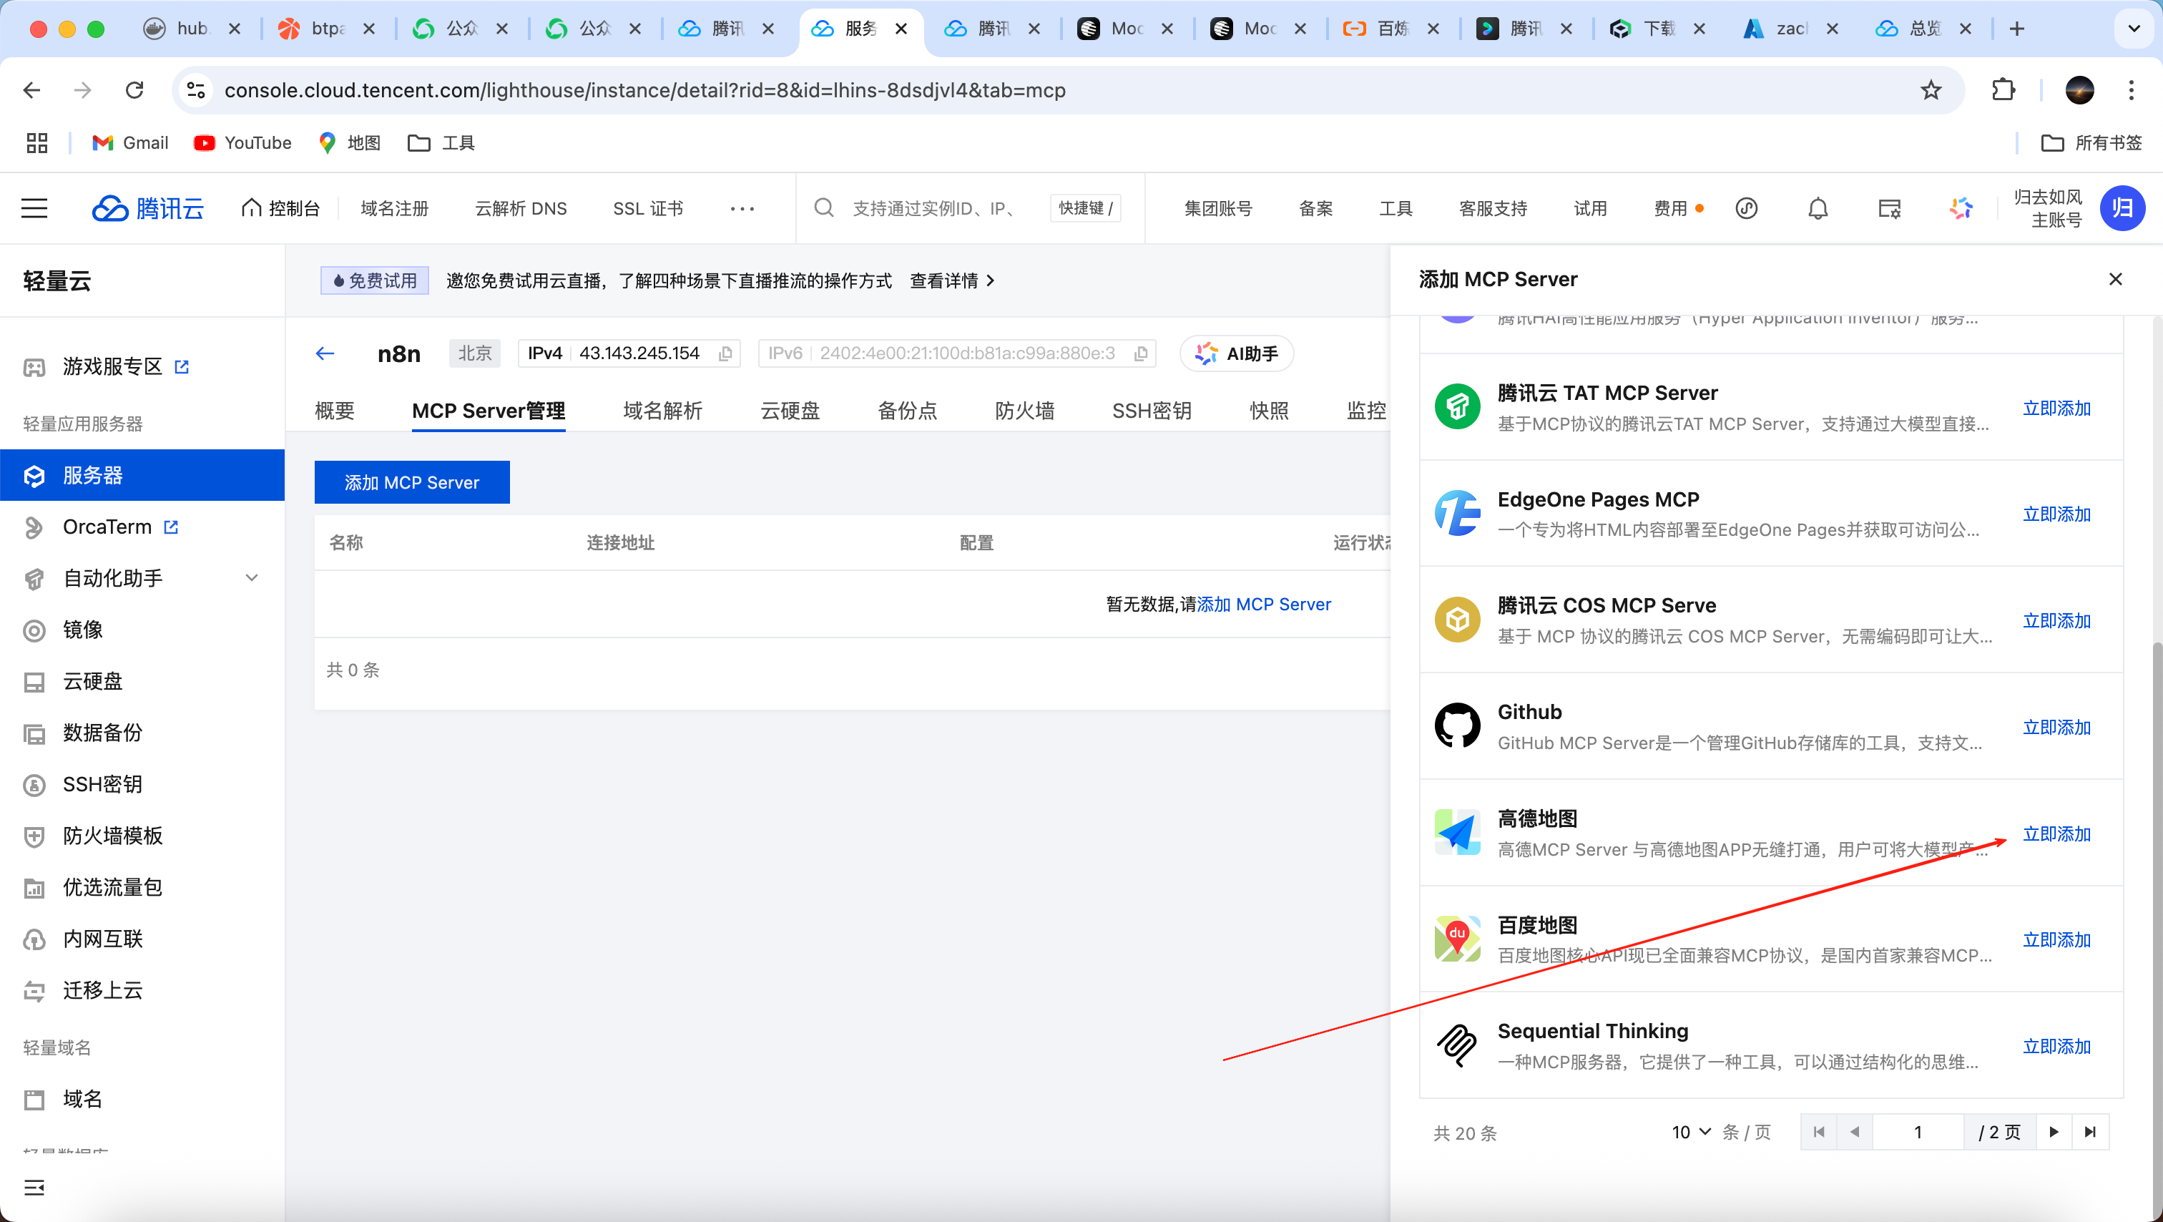Screen dimensions: 2163x1222
Task: Open 优选流量包 in the sidebar
Action: (x=112, y=888)
